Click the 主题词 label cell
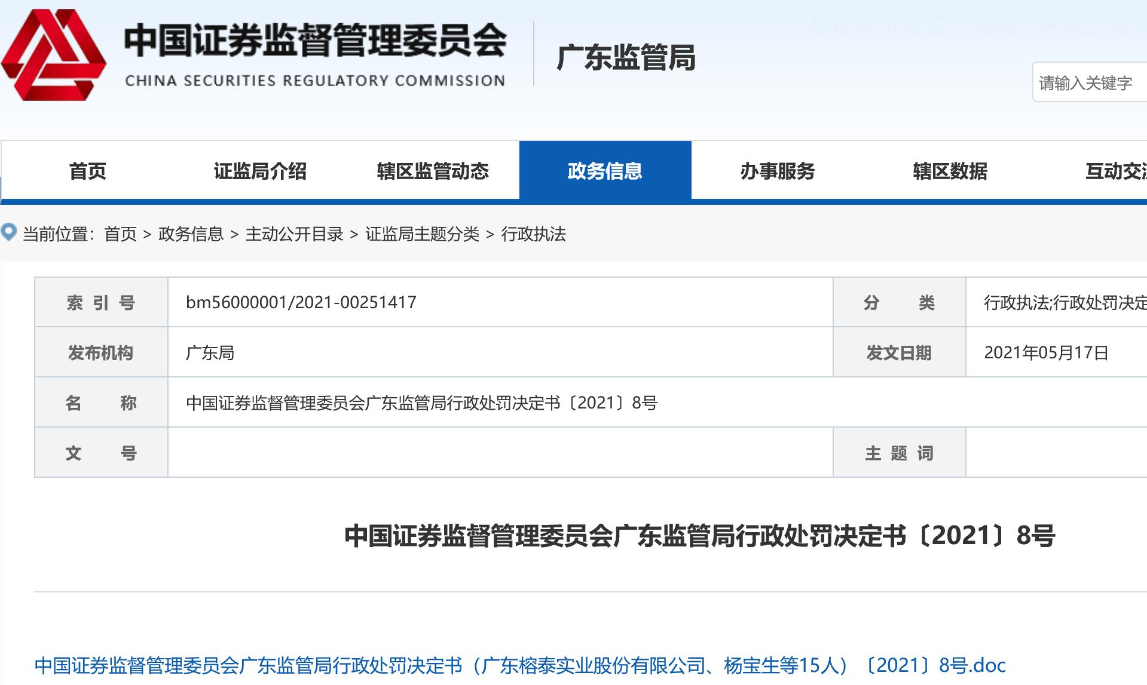1147x685 pixels. pos(899,453)
